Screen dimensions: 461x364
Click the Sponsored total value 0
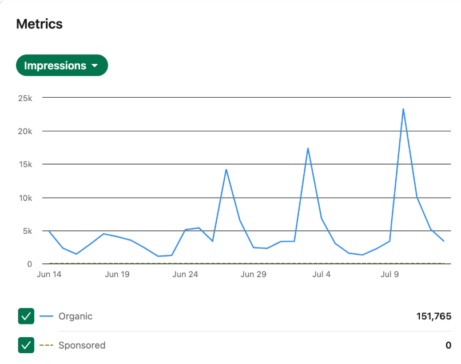pyautogui.click(x=448, y=345)
